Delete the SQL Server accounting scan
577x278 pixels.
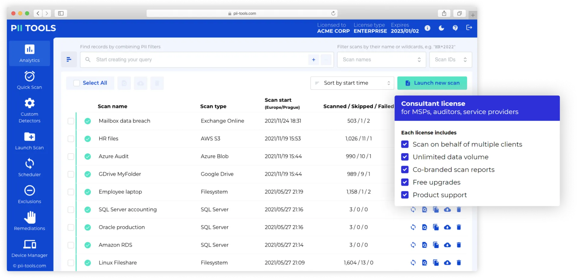coord(459,210)
